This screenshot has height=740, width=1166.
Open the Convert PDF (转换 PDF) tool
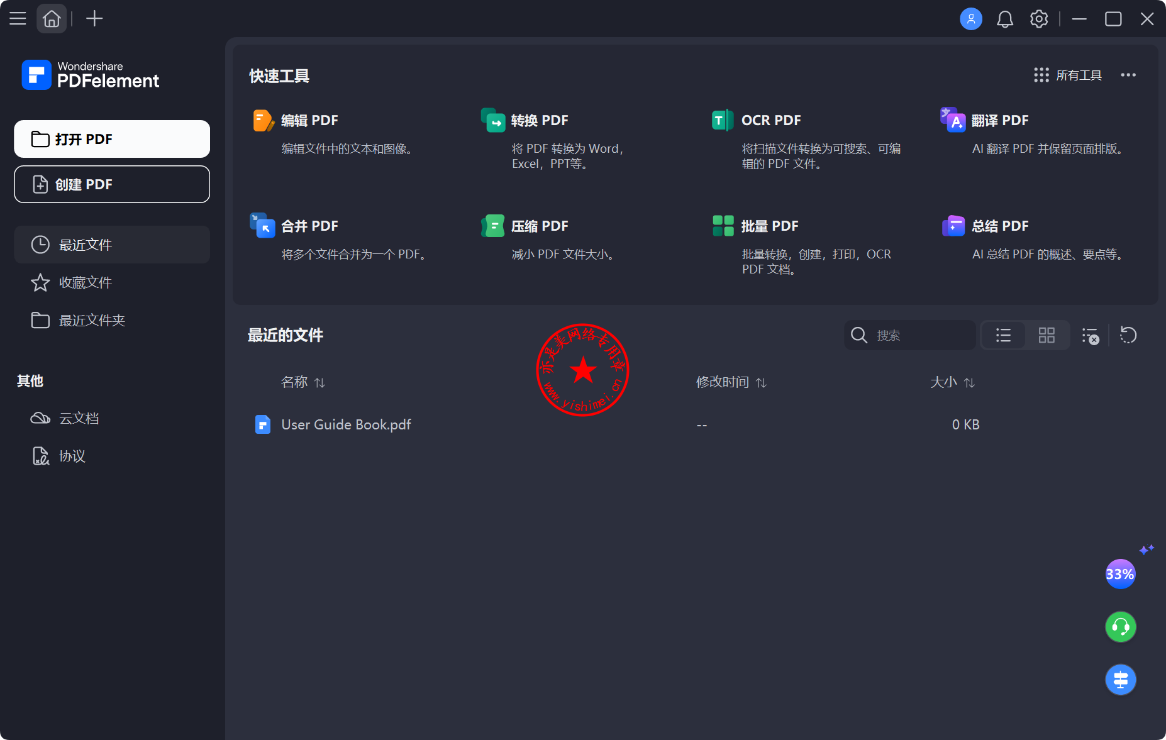point(539,121)
